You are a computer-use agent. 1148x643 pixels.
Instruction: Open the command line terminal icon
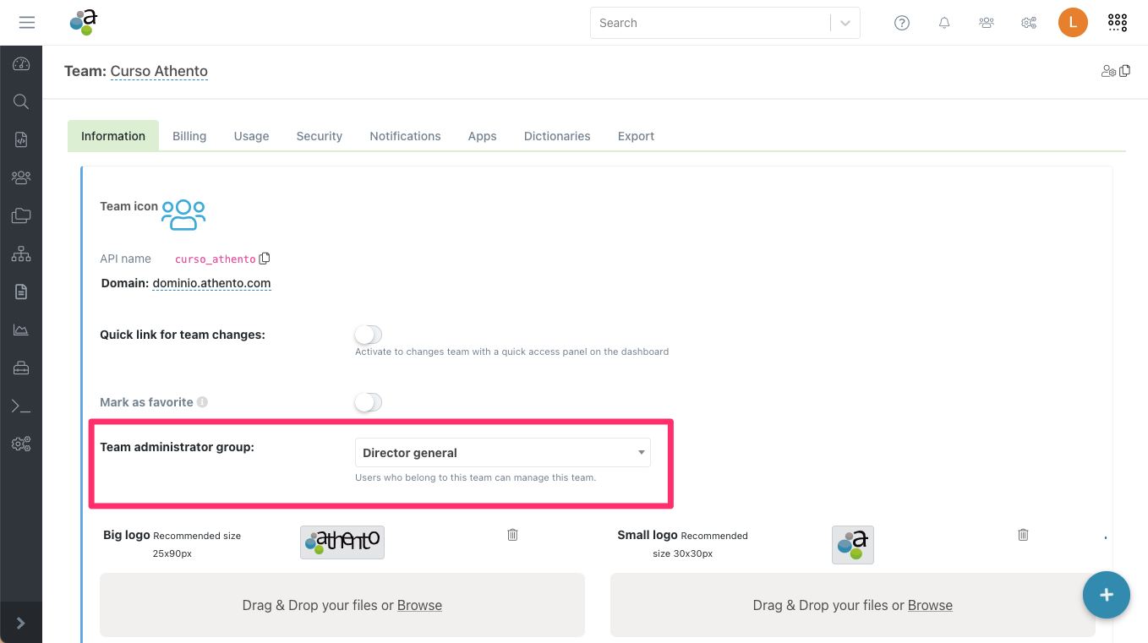click(21, 406)
